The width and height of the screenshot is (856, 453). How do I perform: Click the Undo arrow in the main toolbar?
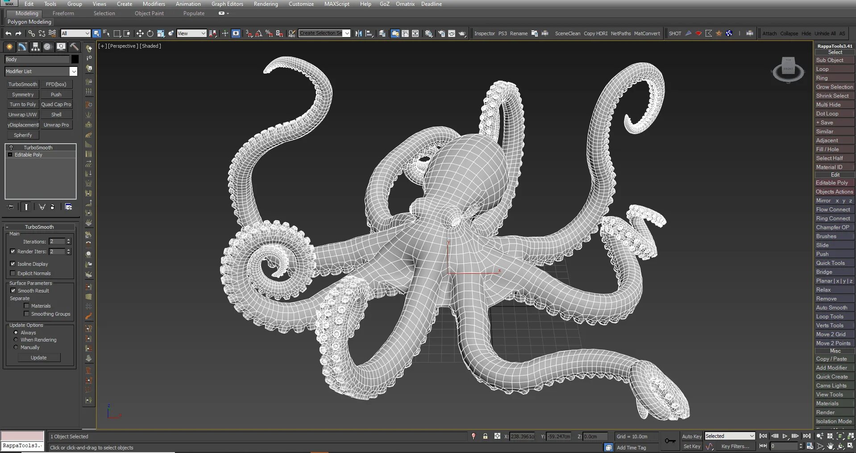(8, 33)
